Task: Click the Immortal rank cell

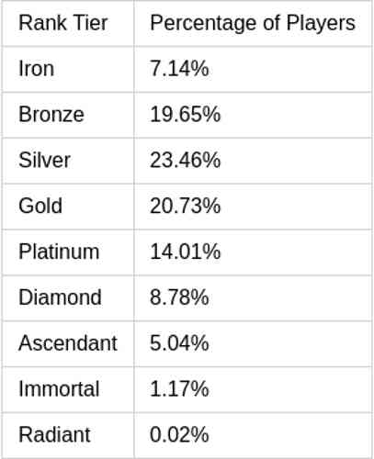Action: (x=68, y=389)
